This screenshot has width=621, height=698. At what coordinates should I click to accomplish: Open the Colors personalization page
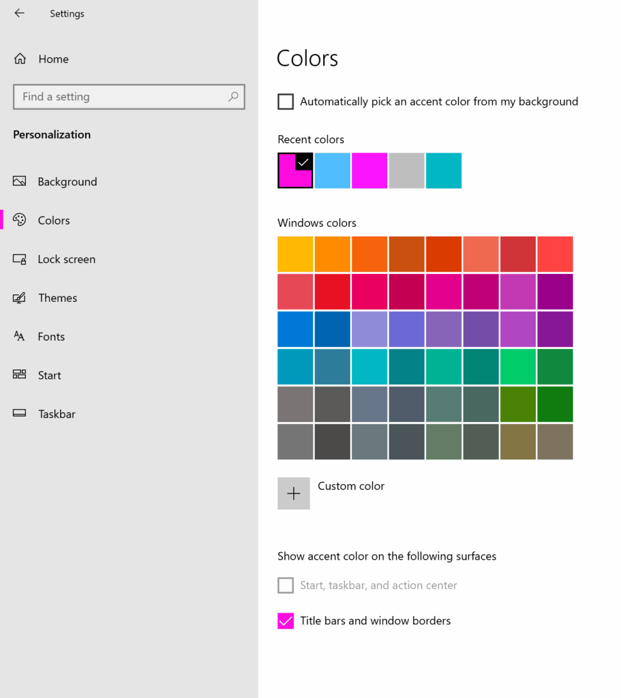click(54, 220)
